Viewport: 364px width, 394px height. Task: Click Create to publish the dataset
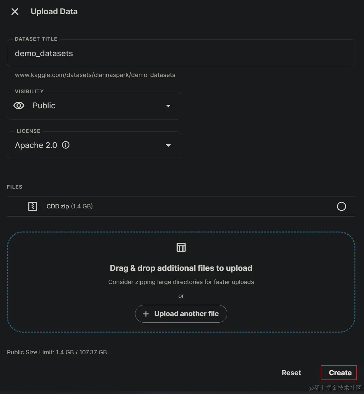(339, 373)
